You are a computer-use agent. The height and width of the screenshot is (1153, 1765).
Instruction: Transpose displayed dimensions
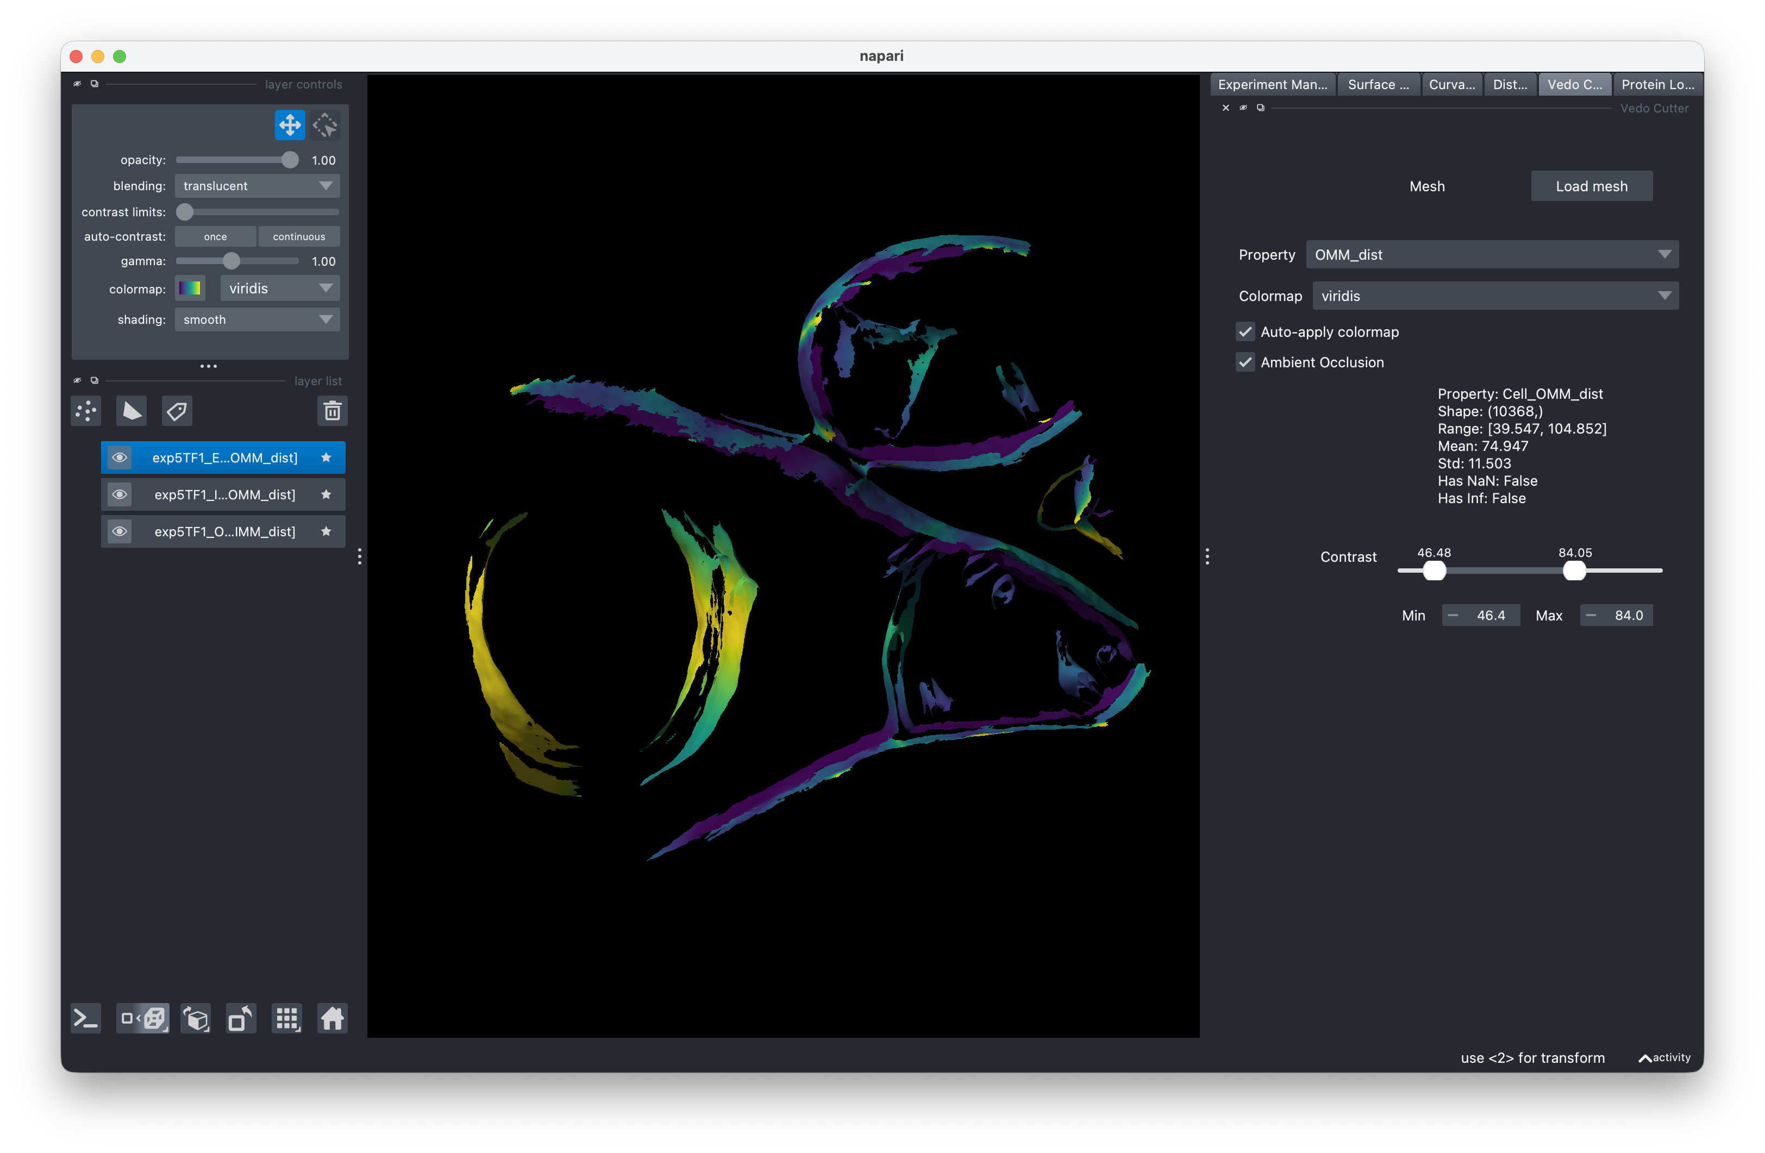(241, 1018)
